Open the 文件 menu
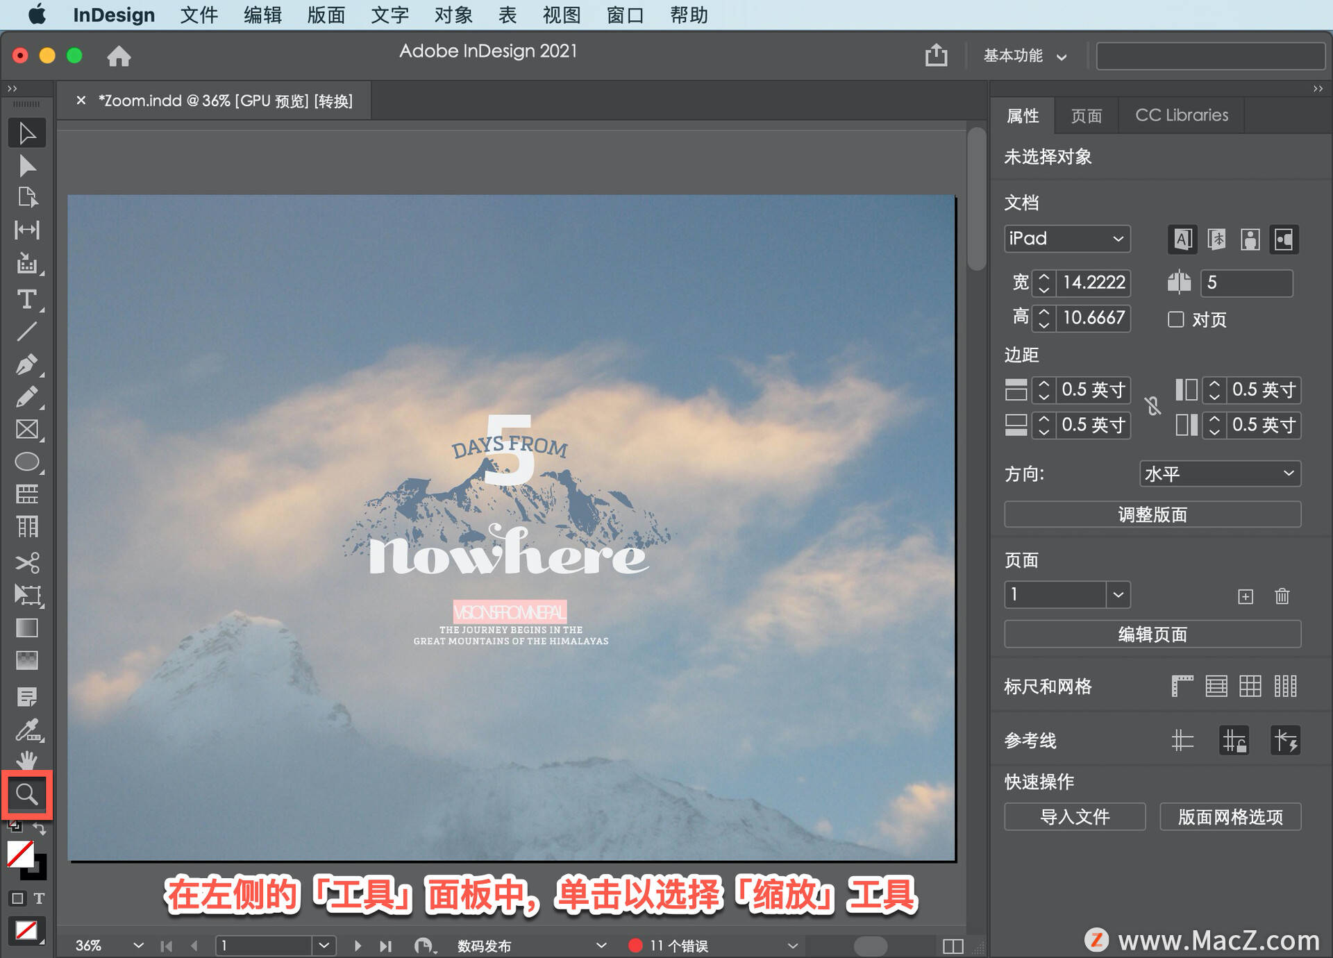This screenshot has width=1333, height=958. tap(199, 15)
